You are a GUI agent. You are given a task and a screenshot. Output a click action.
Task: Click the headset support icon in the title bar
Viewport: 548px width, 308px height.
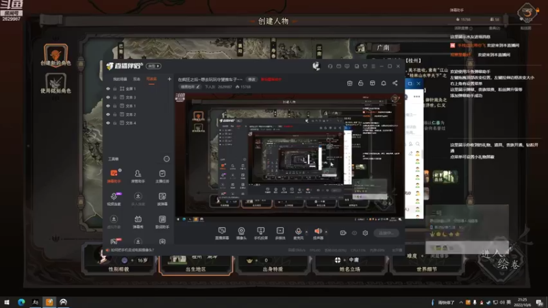click(330, 66)
